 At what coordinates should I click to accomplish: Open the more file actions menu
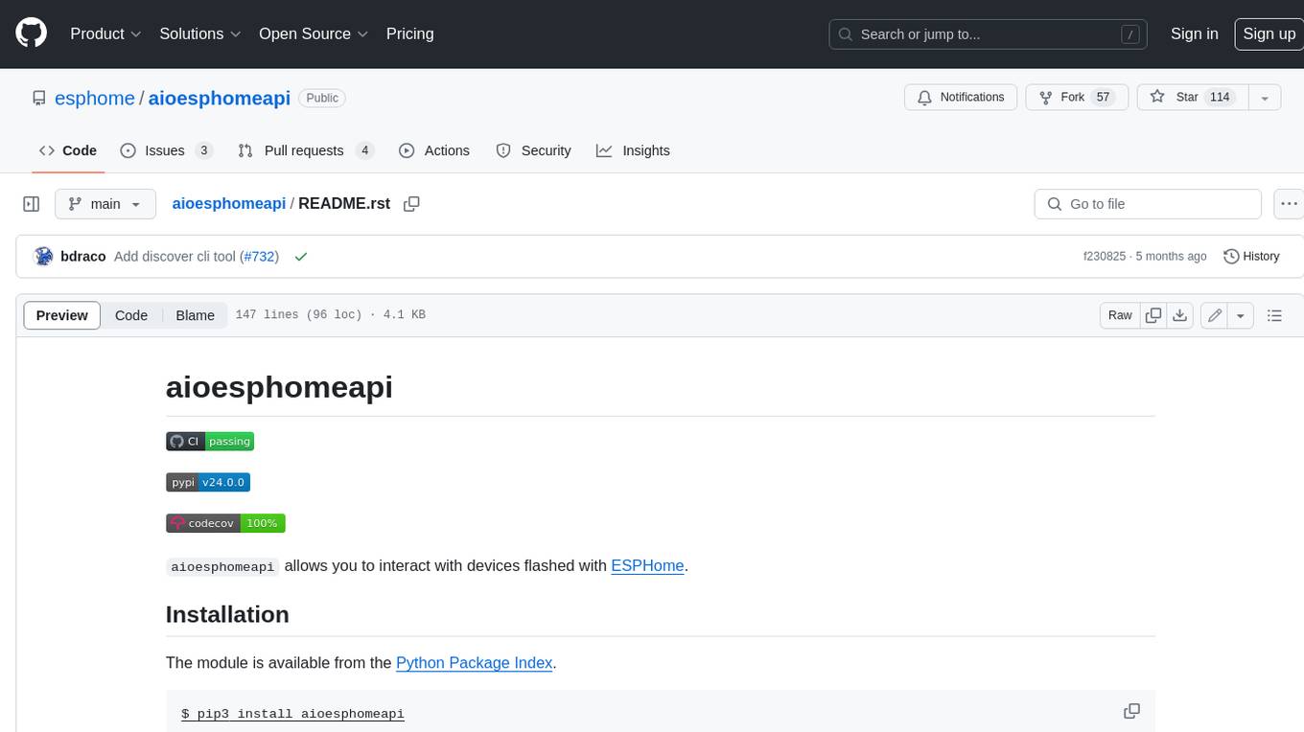coord(1289,204)
